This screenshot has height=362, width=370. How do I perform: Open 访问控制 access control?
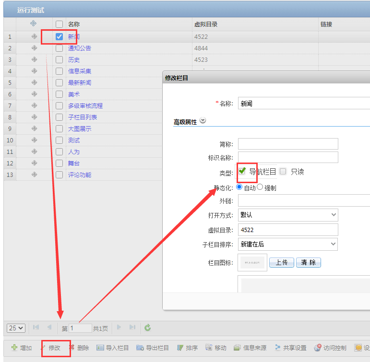[x=318, y=348]
